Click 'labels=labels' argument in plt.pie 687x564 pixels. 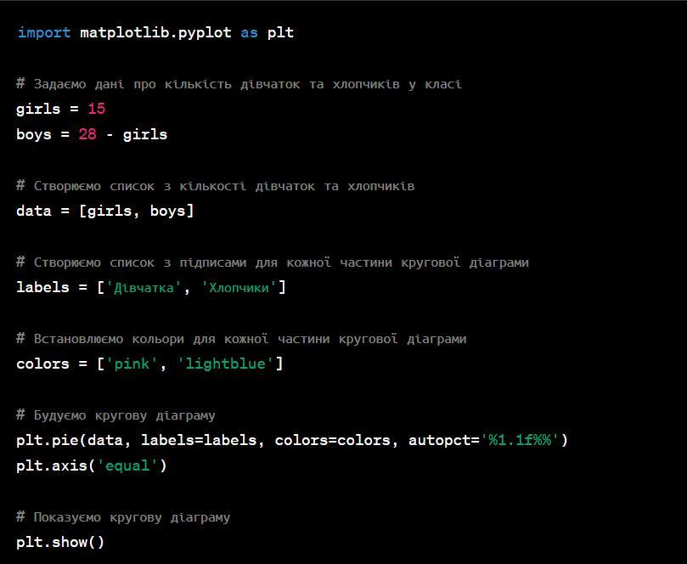[x=199, y=440]
